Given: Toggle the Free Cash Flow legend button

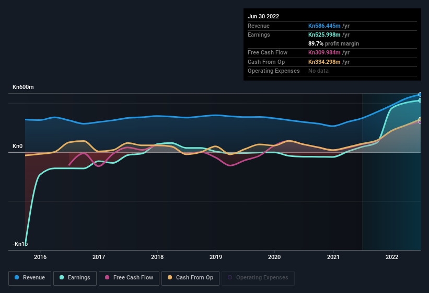Looking at the screenshot, I should pyautogui.click(x=129, y=278).
